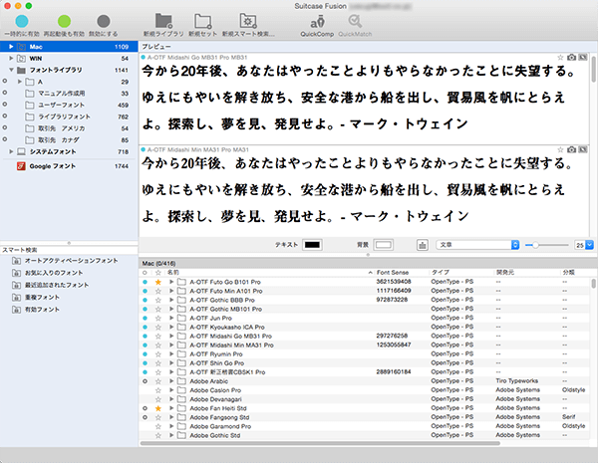598x463 pixels.
Task: Expand the WIN library tree
Action: coord(11,59)
